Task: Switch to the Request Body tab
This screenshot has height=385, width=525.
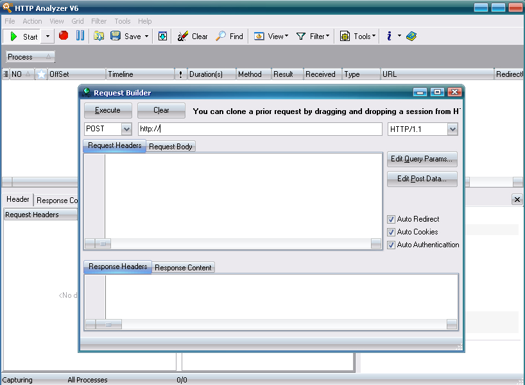Action: click(x=171, y=147)
